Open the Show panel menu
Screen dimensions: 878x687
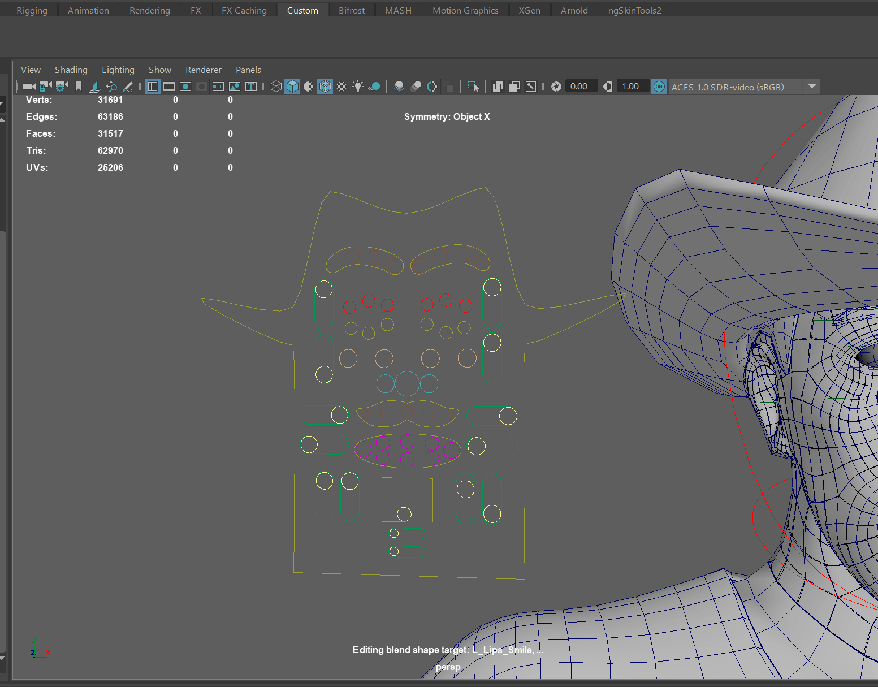[x=159, y=70]
